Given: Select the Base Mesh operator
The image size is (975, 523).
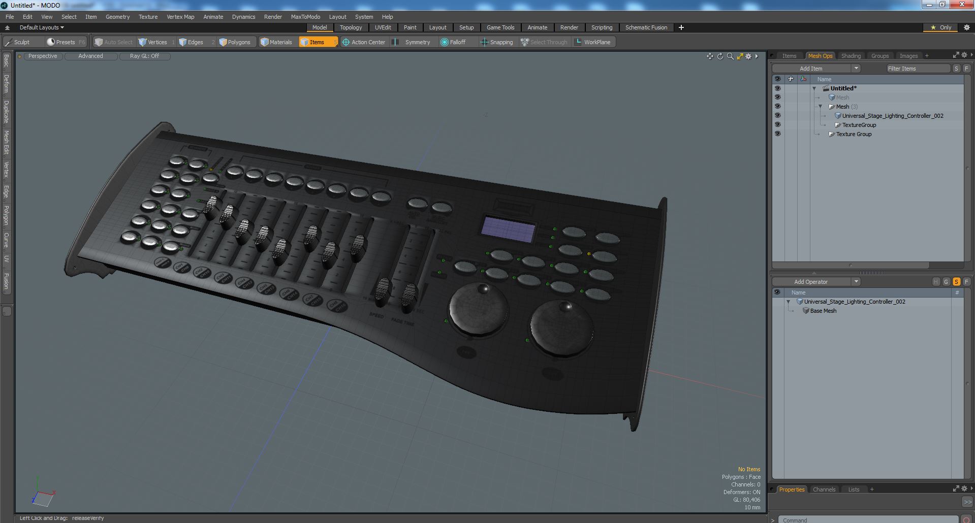Looking at the screenshot, I should [x=823, y=311].
